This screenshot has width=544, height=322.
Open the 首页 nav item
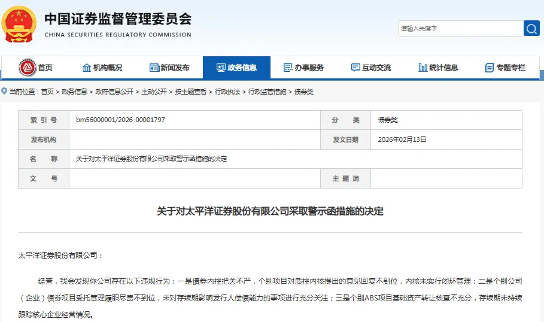click(45, 68)
